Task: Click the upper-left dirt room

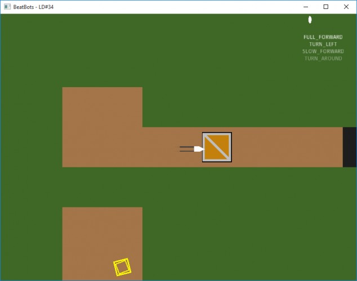Action: coord(102,107)
